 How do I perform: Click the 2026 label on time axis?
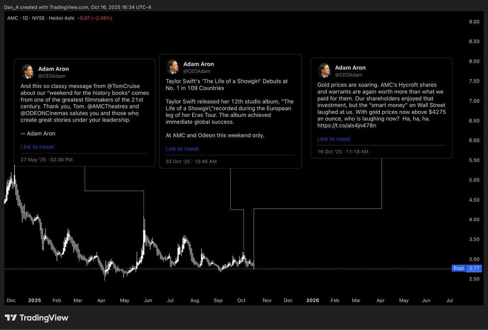[312, 300]
